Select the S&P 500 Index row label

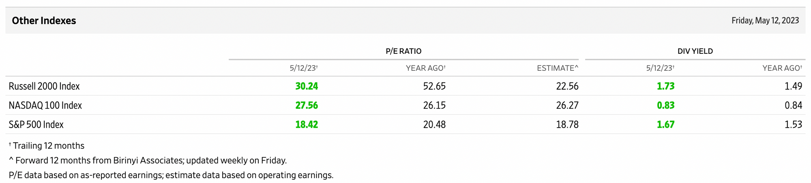[36, 124]
